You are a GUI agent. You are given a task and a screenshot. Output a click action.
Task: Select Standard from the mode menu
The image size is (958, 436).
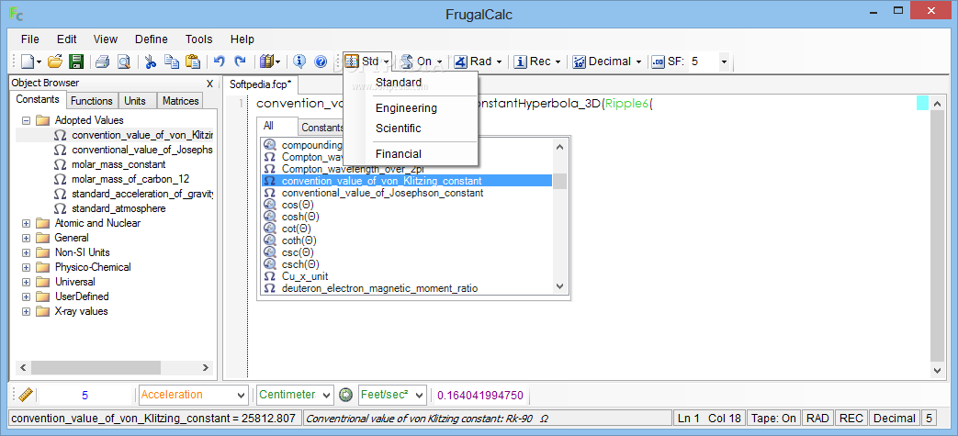(411, 83)
